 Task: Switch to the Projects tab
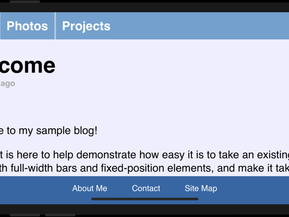[86, 26]
